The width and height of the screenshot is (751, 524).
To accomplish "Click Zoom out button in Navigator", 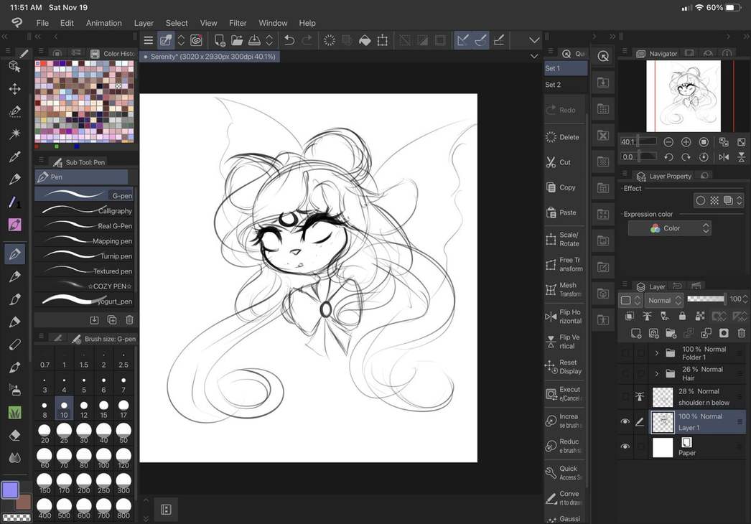I will (x=668, y=142).
